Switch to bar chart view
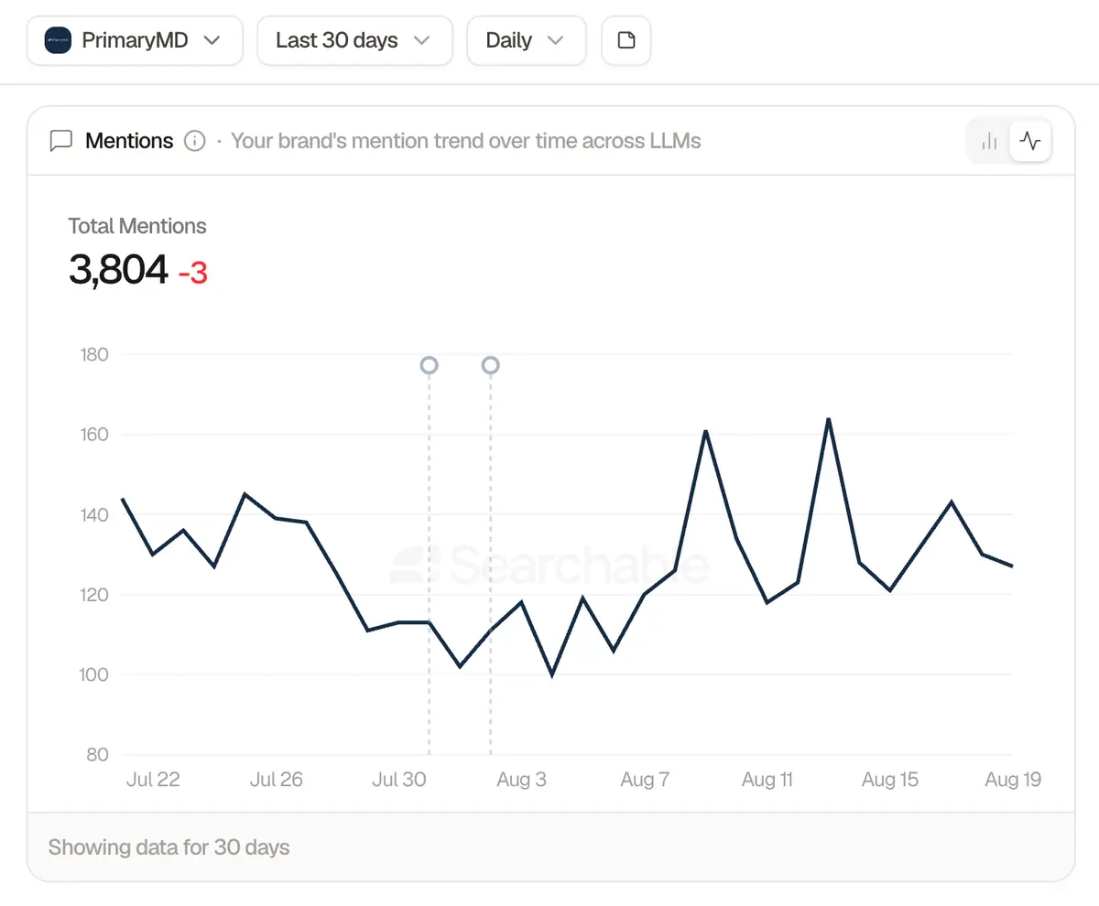The height and width of the screenshot is (906, 1099). click(989, 141)
